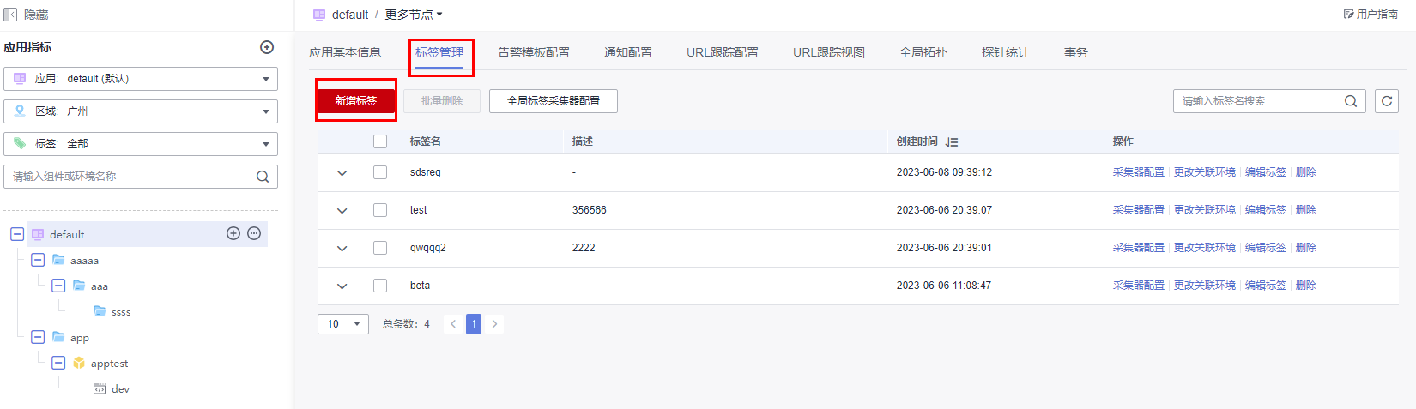This screenshot has width=1416, height=409.
Task: Expand the test row chevron
Action: 342,211
